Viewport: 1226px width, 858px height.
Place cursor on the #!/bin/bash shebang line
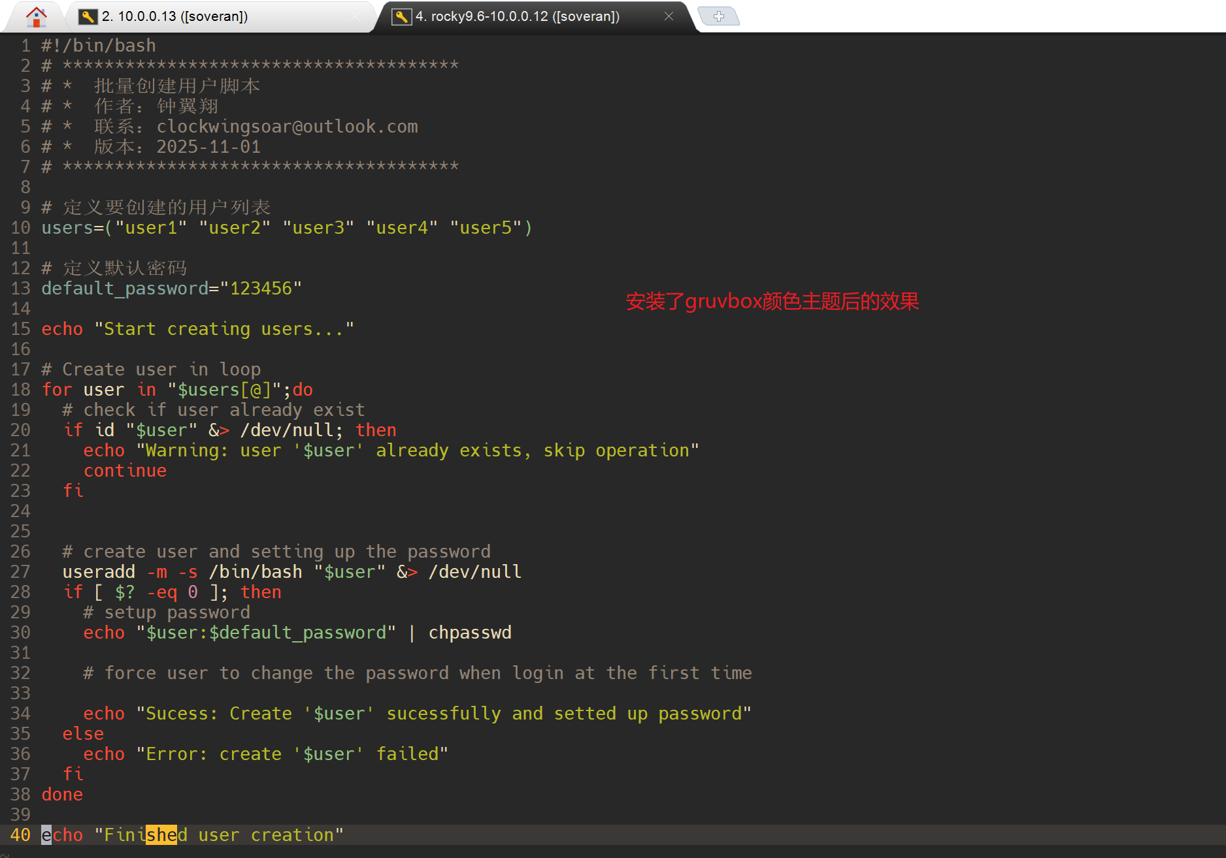(x=99, y=46)
